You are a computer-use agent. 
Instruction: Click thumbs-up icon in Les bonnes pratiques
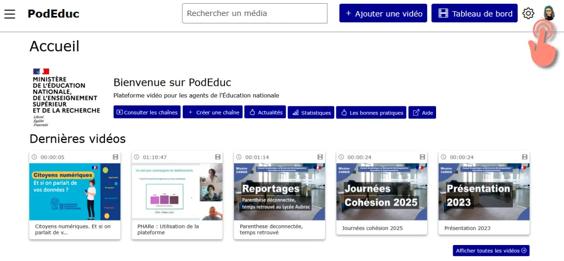pos(344,112)
